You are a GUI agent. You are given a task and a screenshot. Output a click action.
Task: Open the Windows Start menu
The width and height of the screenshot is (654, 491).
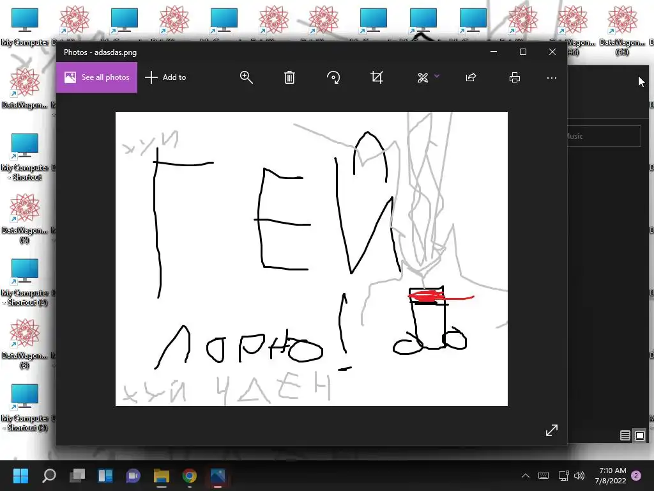(x=20, y=476)
